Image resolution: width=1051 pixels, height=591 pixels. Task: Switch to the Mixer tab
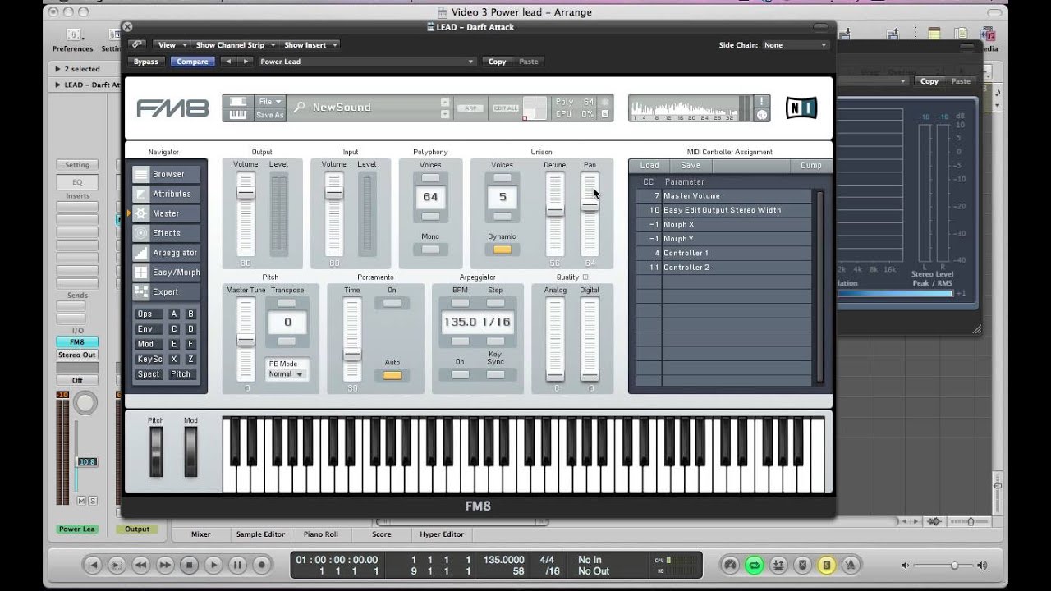[201, 534]
